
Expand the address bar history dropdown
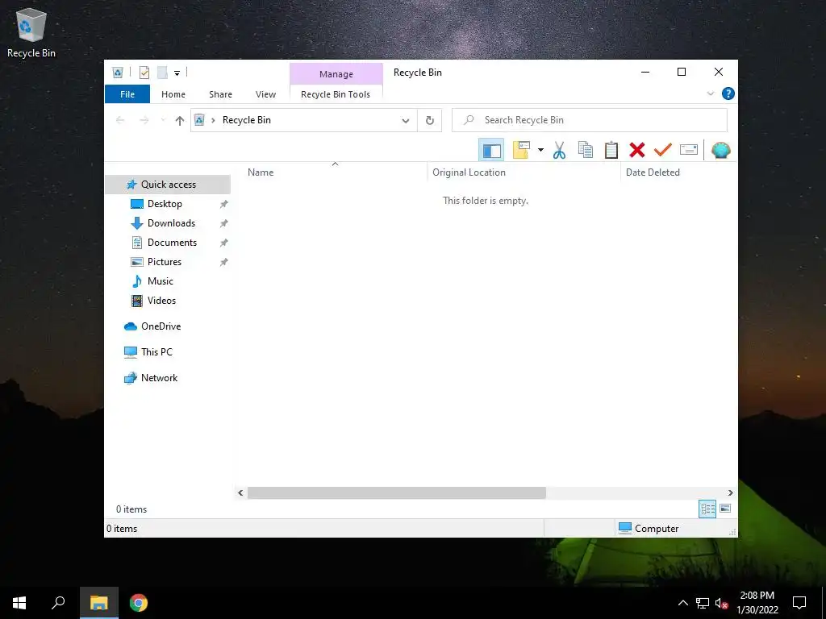[x=406, y=121]
